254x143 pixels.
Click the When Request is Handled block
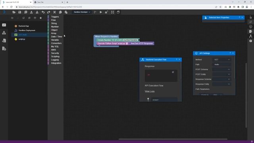point(106,37)
